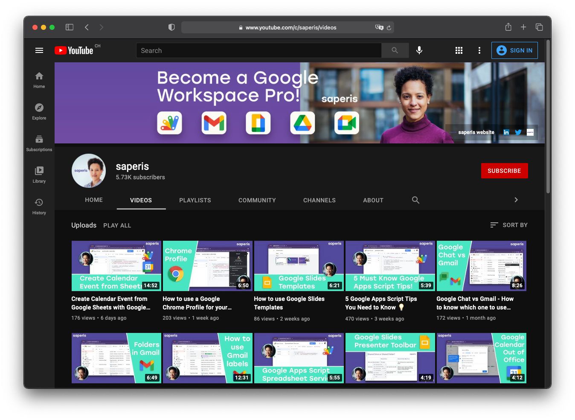This screenshot has width=575, height=420.
Task: Click the translate icon in address bar
Action: click(379, 27)
